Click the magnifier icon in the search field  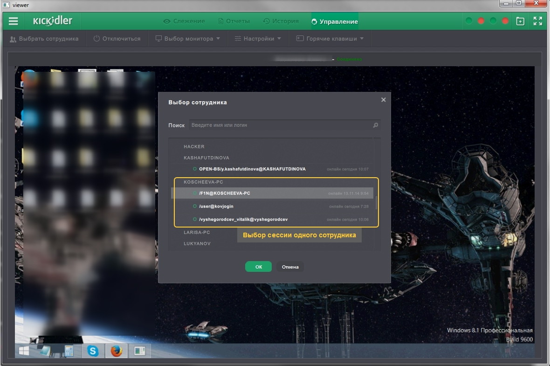[376, 125]
